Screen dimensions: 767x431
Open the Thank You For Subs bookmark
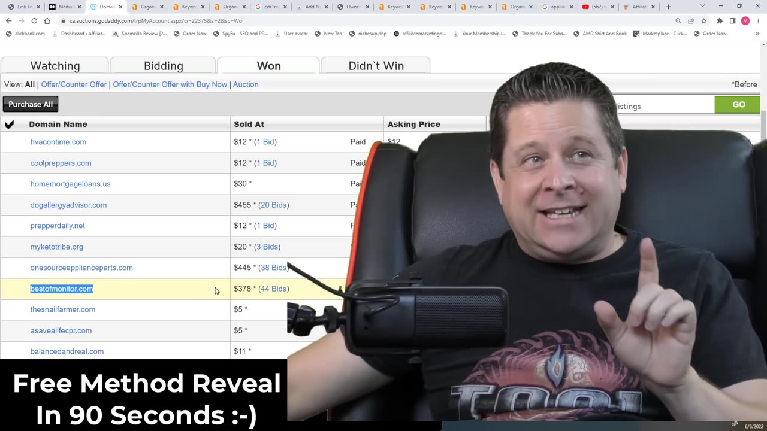pos(540,34)
